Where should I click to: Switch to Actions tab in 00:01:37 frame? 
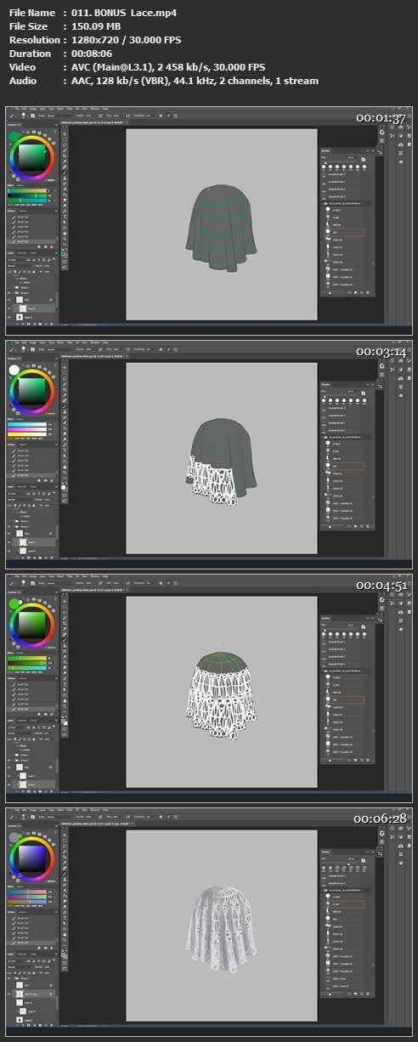click(23, 211)
